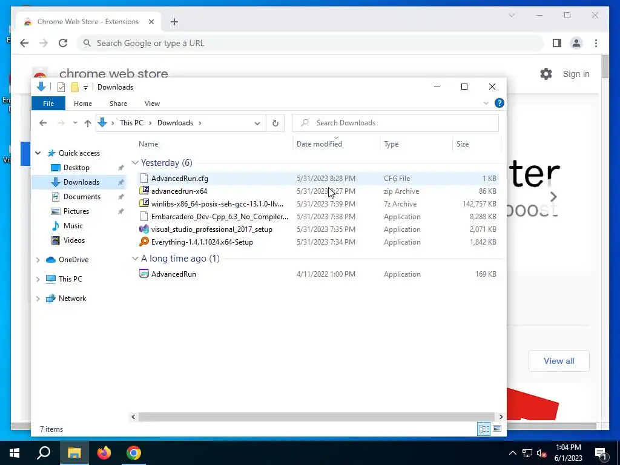Image resolution: width=620 pixels, height=465 pixels.
Task: Open the Windows Start menu
Action: tap(15, 453)
